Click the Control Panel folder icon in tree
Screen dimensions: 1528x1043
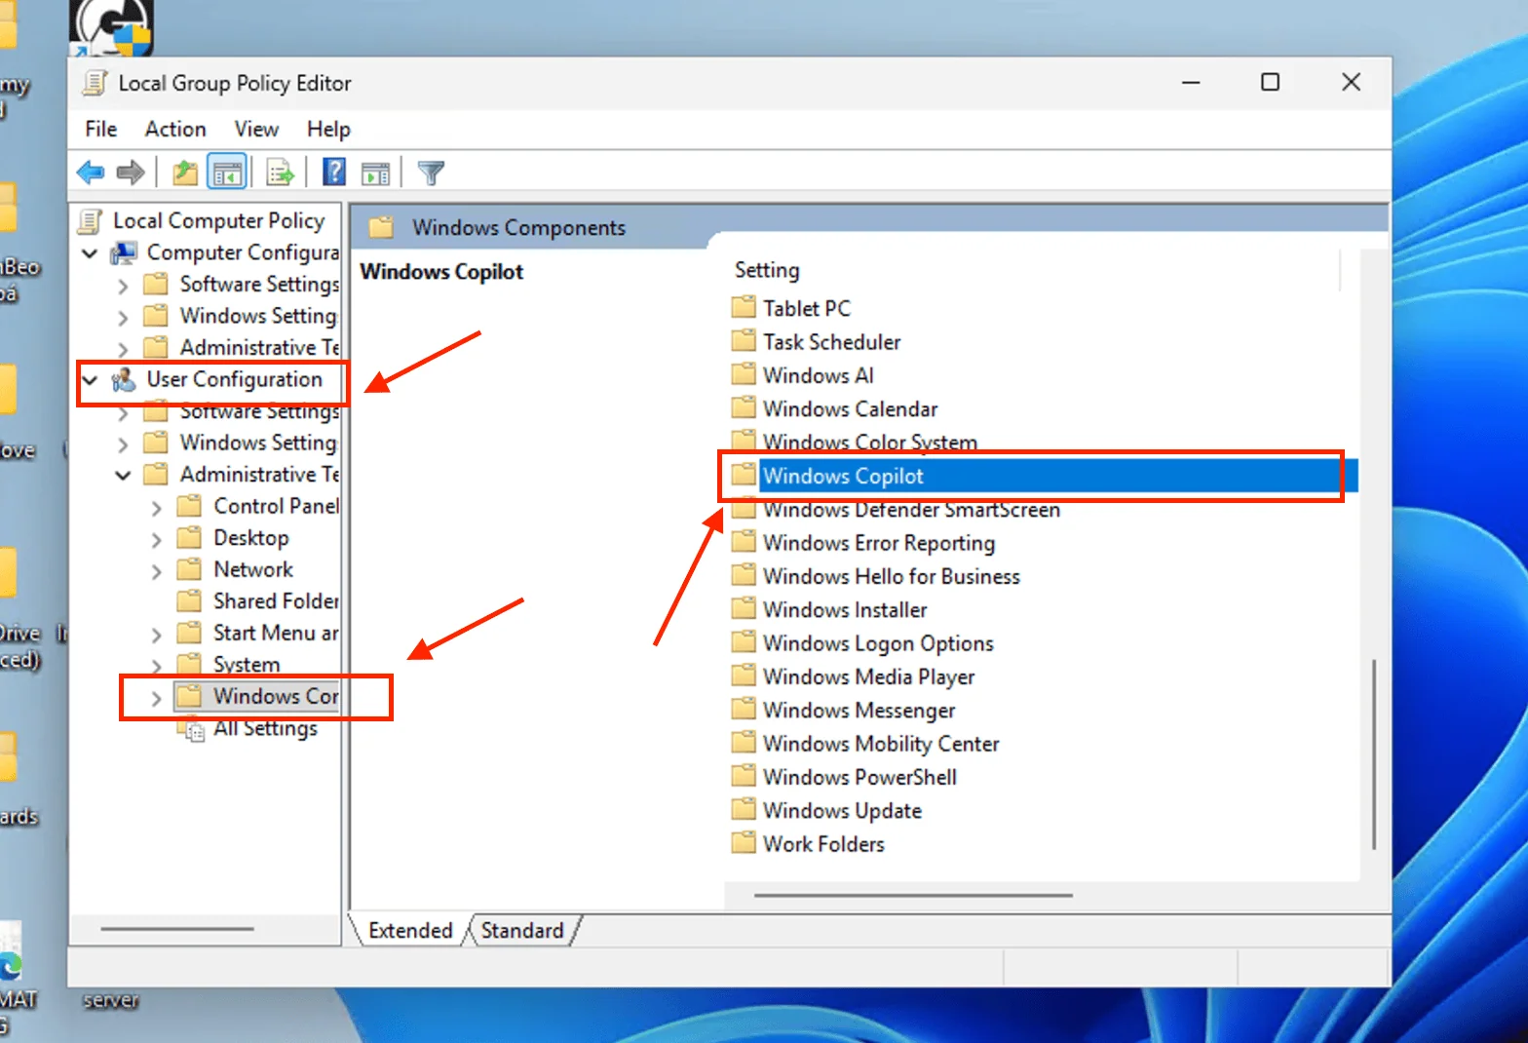(x=189, y=507)
